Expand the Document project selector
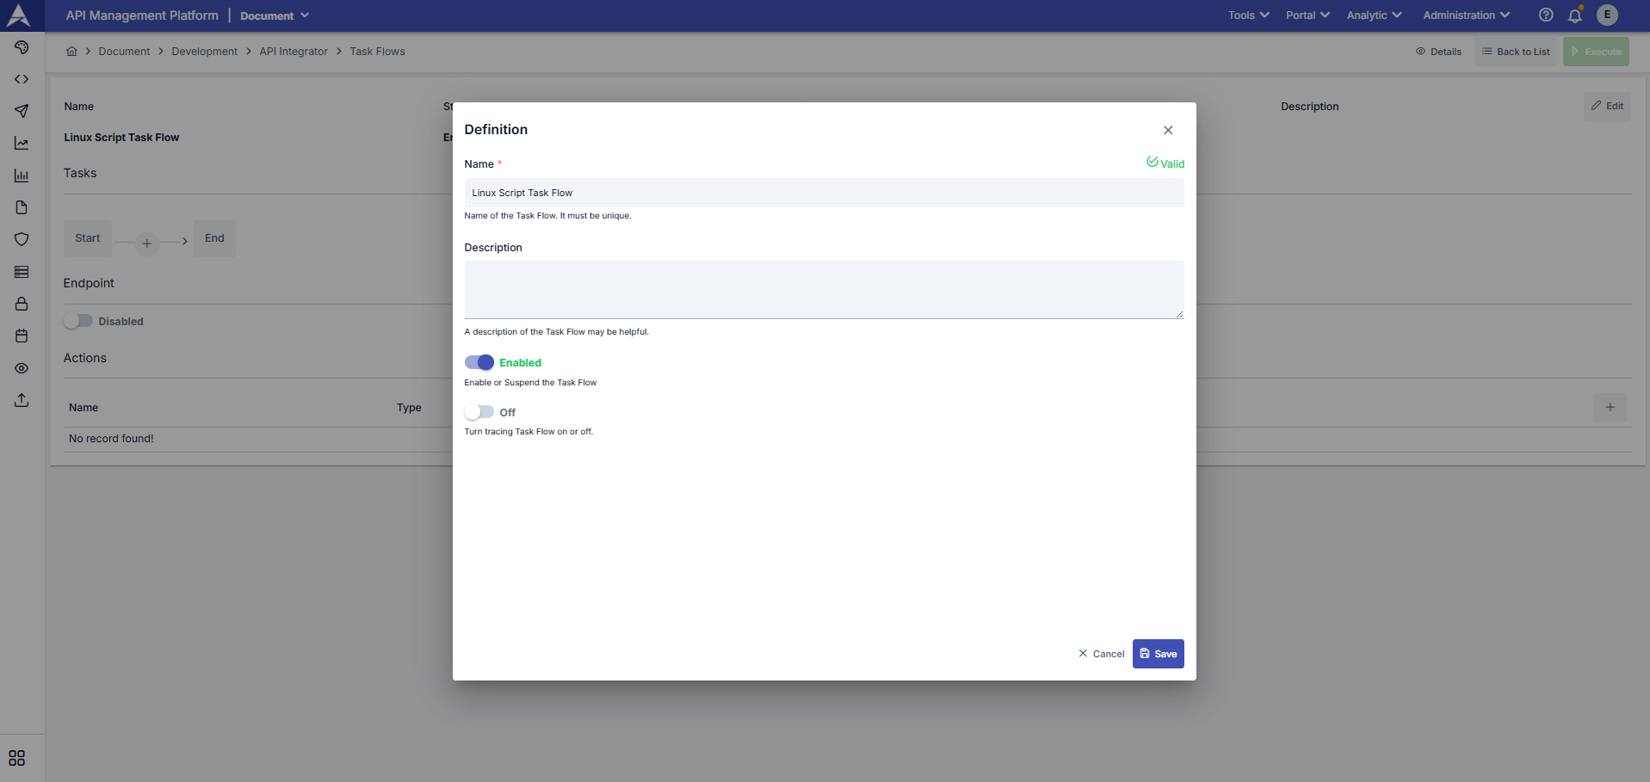This screenshot has width=1650, height=782. 274,15
